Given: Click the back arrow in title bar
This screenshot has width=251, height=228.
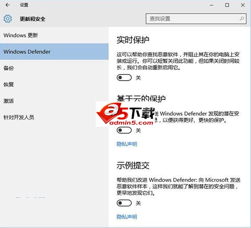Looking at the screenshot, I should pos(8,5).
